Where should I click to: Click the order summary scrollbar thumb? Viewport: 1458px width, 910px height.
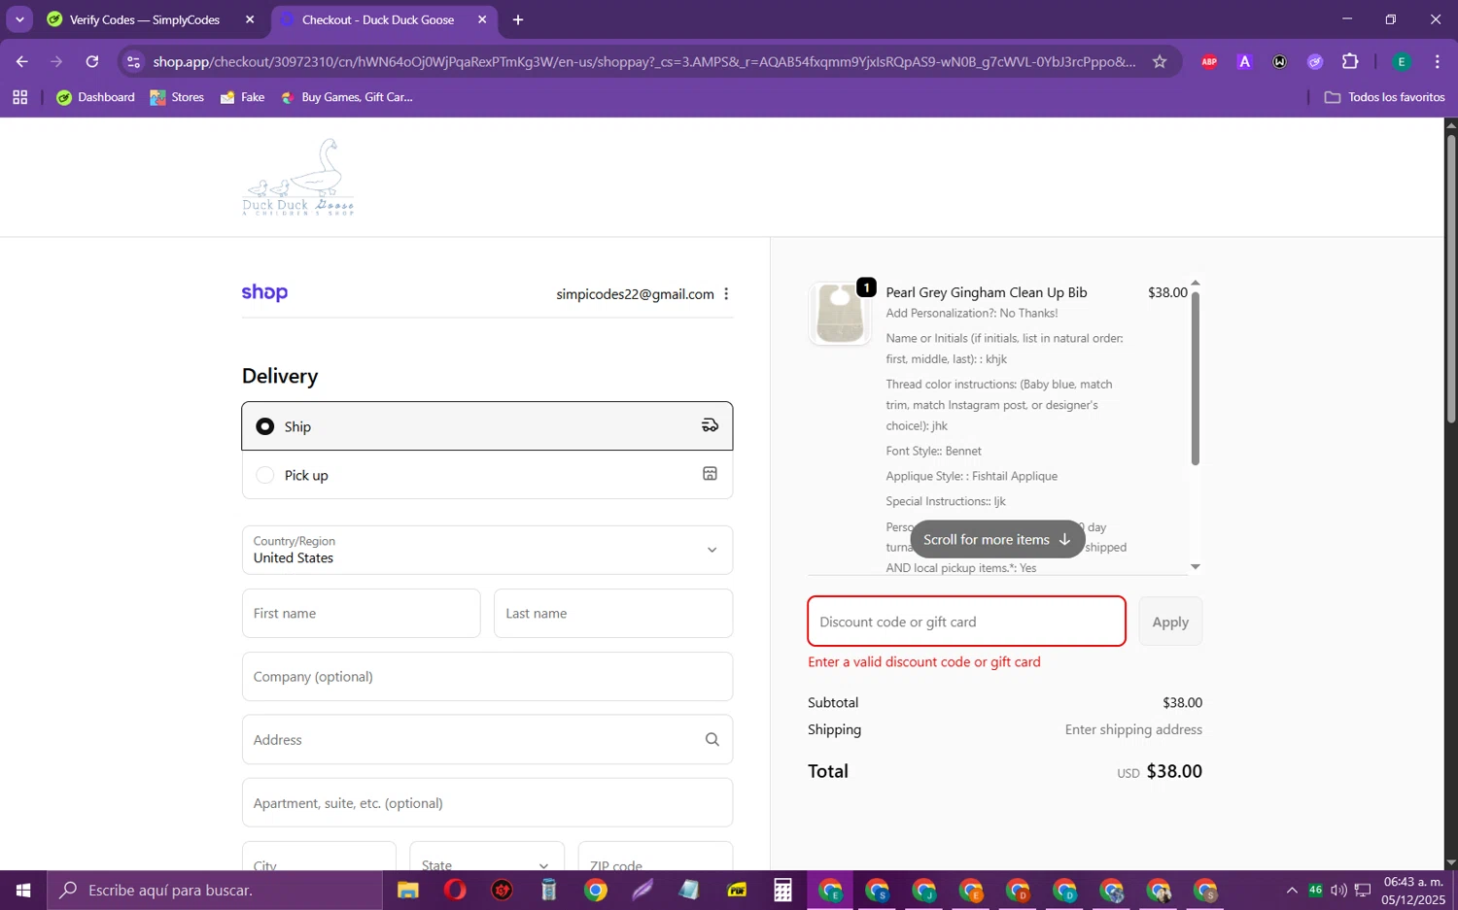click(1196, 377)
